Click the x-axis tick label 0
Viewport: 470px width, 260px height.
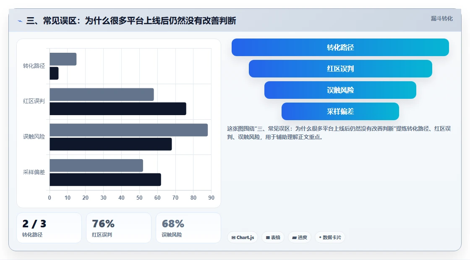[50, 198]
